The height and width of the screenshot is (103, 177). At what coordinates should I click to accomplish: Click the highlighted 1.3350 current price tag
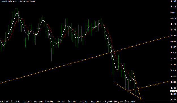[x=174, y=91]
